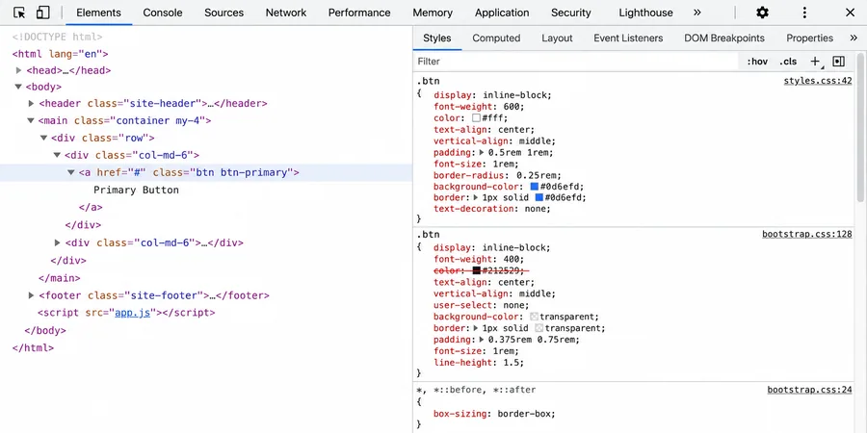
Task: Expand the footer site-footer node
Action: tap(32, 295)
